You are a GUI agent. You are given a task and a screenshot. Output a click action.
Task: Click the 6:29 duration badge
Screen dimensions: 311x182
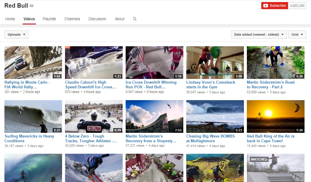[118, 130]
